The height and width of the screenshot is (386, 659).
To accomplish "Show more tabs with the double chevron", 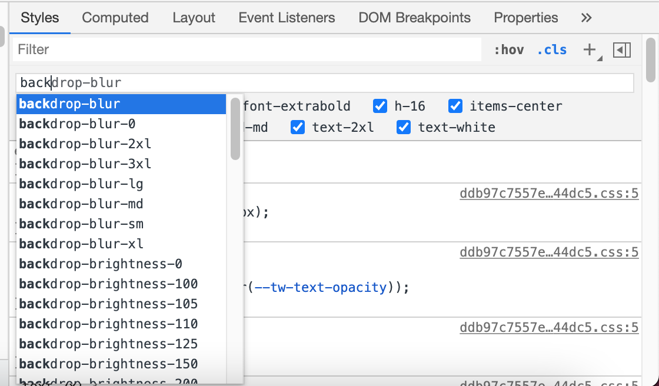I will click(x=585, y=18).
